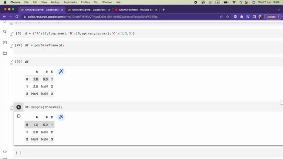Click the 1.0 cell in dropna output

click(35, 125)
